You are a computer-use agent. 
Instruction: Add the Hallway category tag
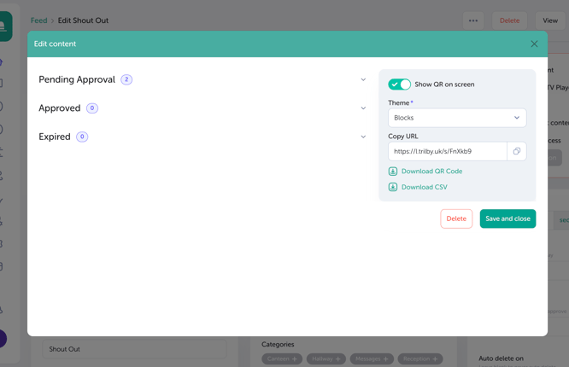326,358
